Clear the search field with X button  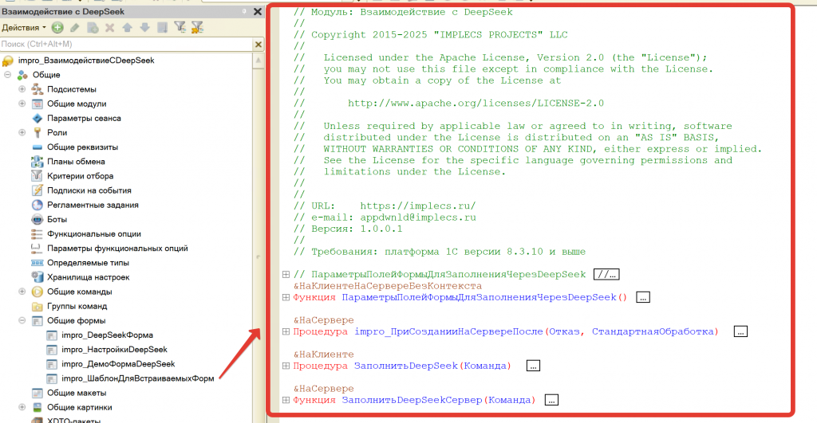[257, 44]
